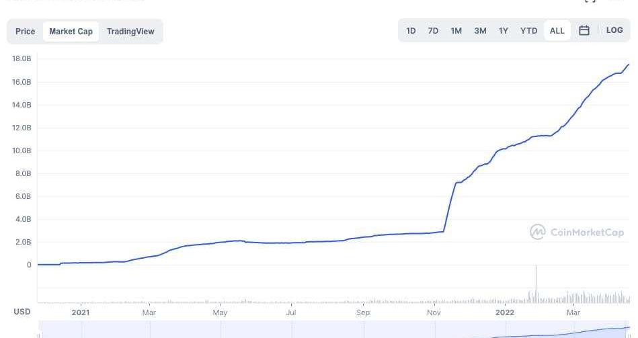Click the CoinMarketCap watermark text
The height and width of the screenshot is (338, 638).
[x=587, y=233]
